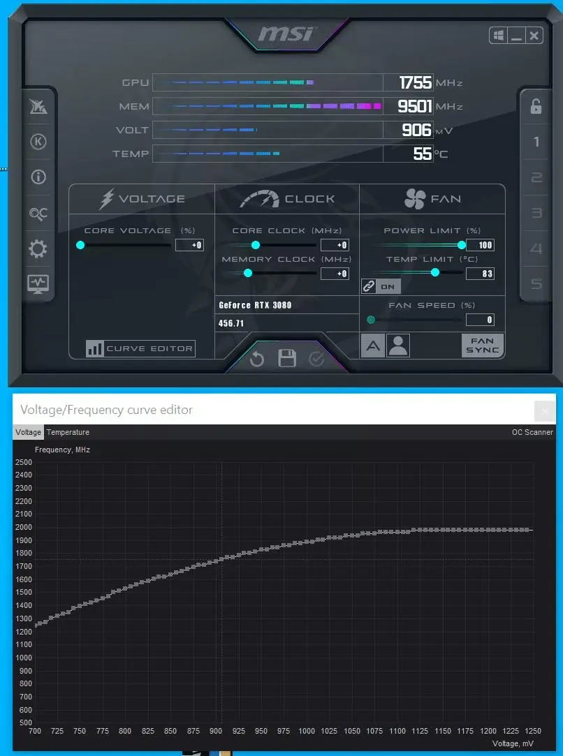Open the Kombustor stress test icon
Image resolution: width=563 pixels, height=756 pixels.
[x=38, y=142]
